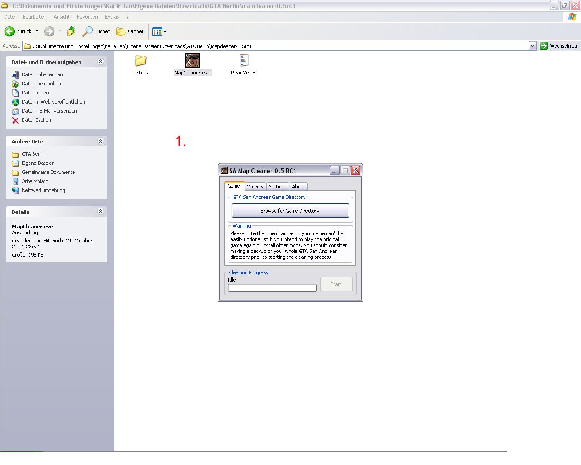The image size is (581, 465).
Task: Switch to the Objects tab
Action: (255, 187)
